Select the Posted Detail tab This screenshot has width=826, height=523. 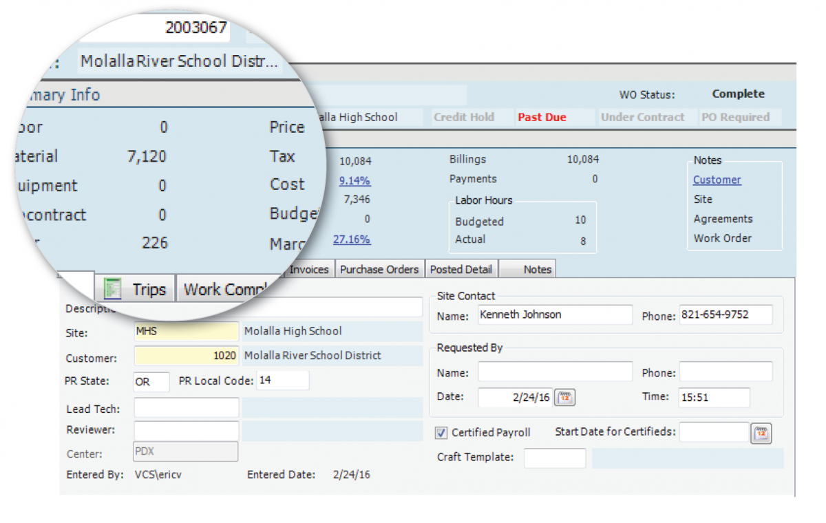pos(462,269)
